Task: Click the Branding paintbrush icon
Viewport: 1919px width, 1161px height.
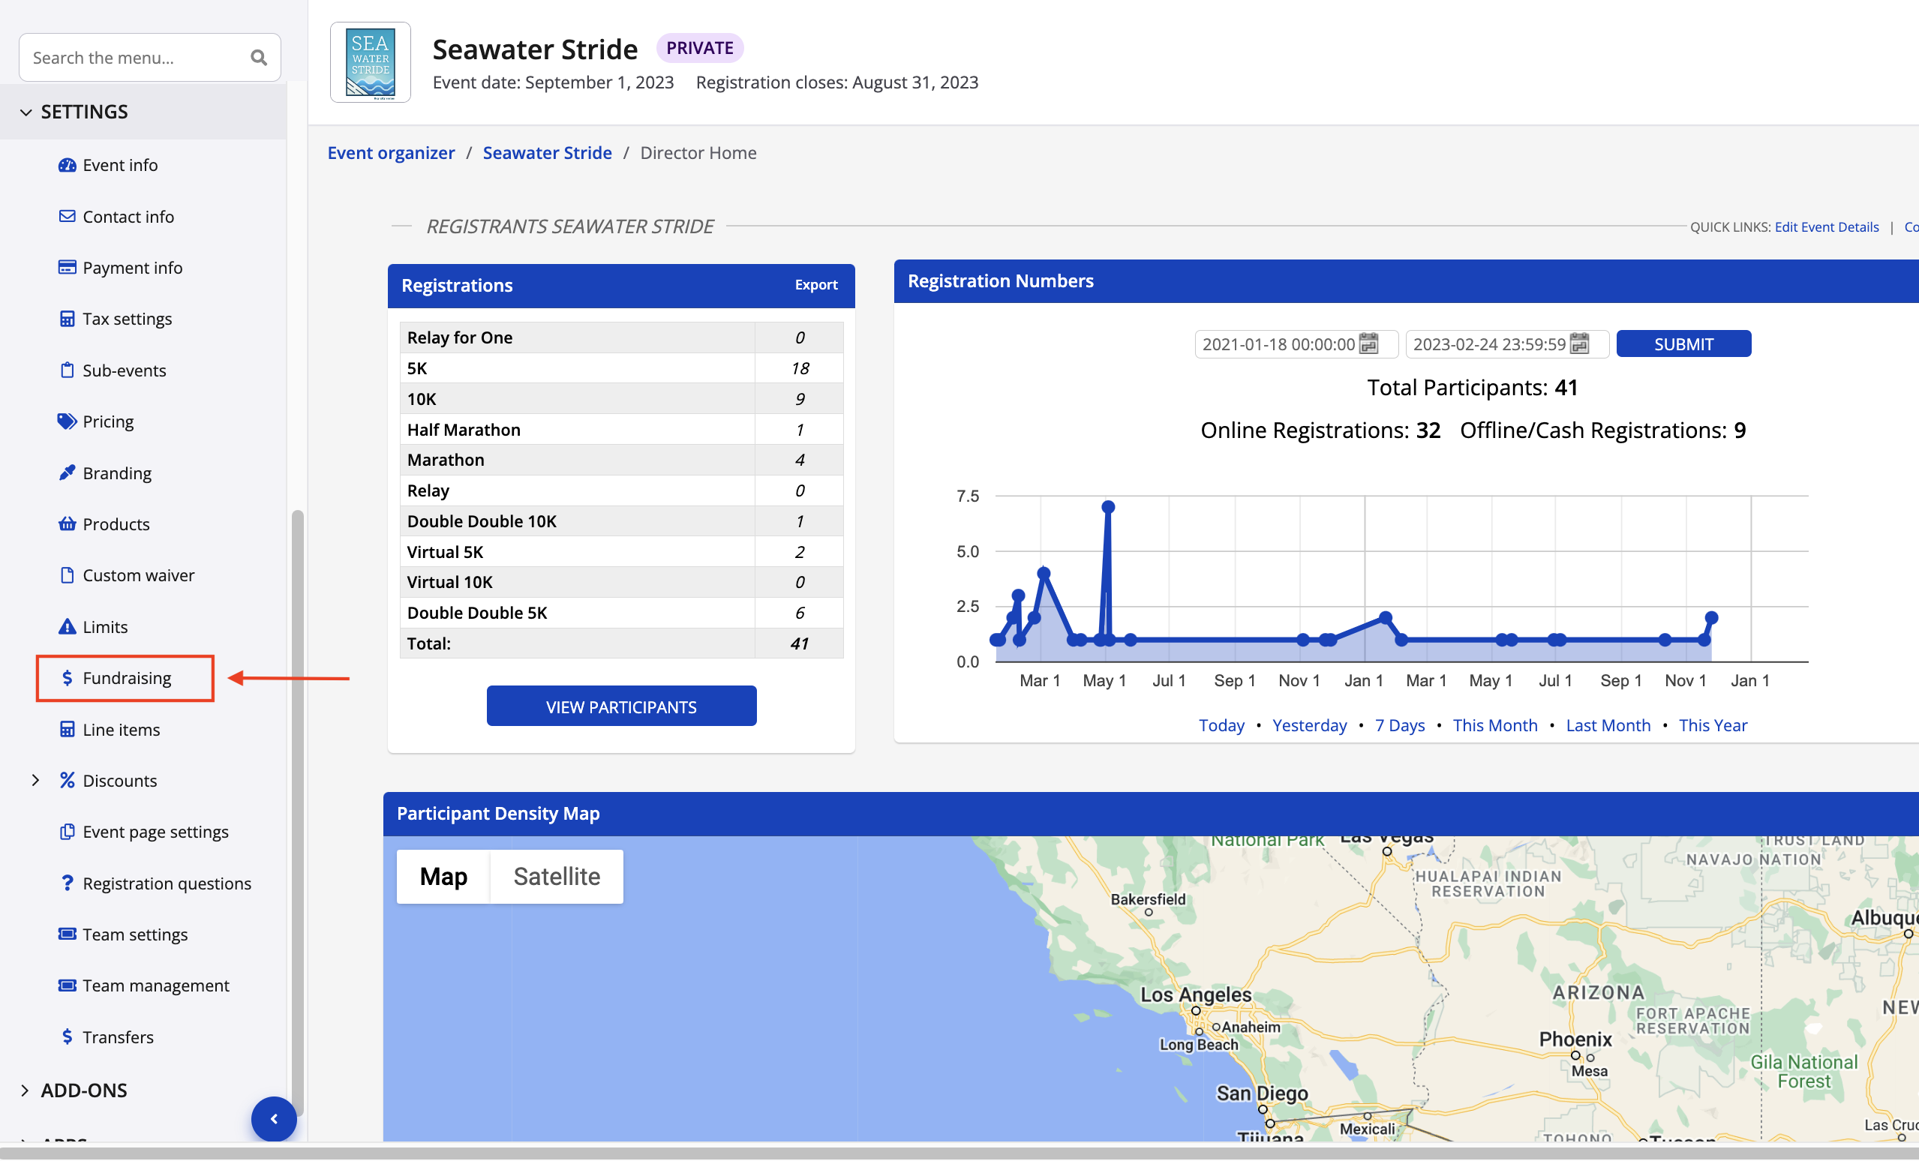Action: (67, 472)
